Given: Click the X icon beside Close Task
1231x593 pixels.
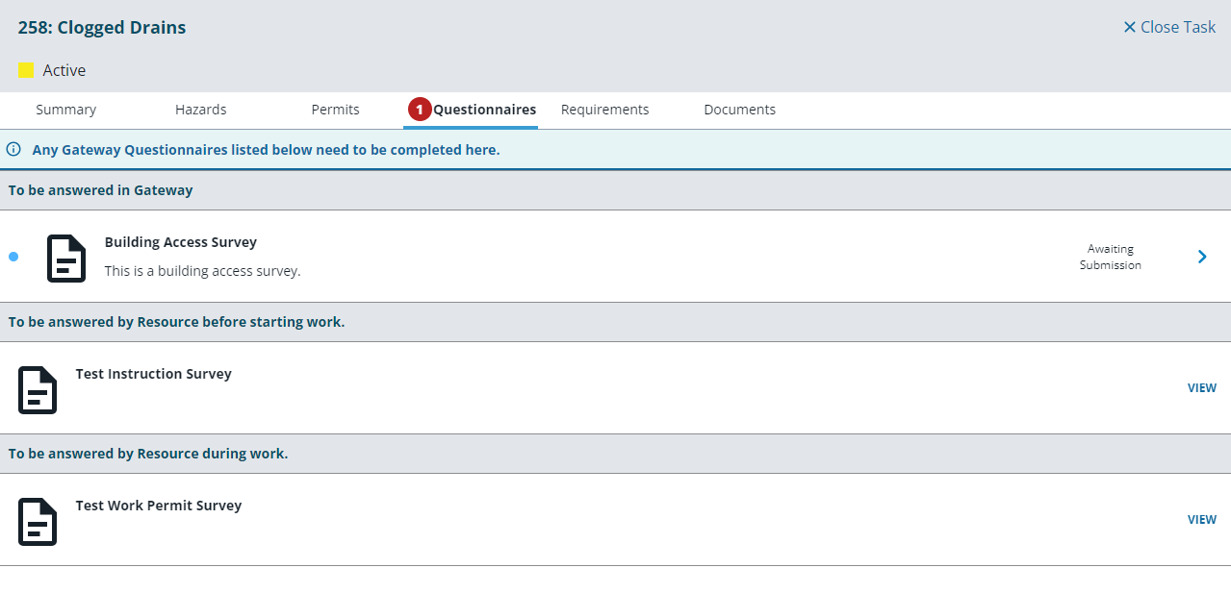Looking at the screenshot, I should point(1129,27).
